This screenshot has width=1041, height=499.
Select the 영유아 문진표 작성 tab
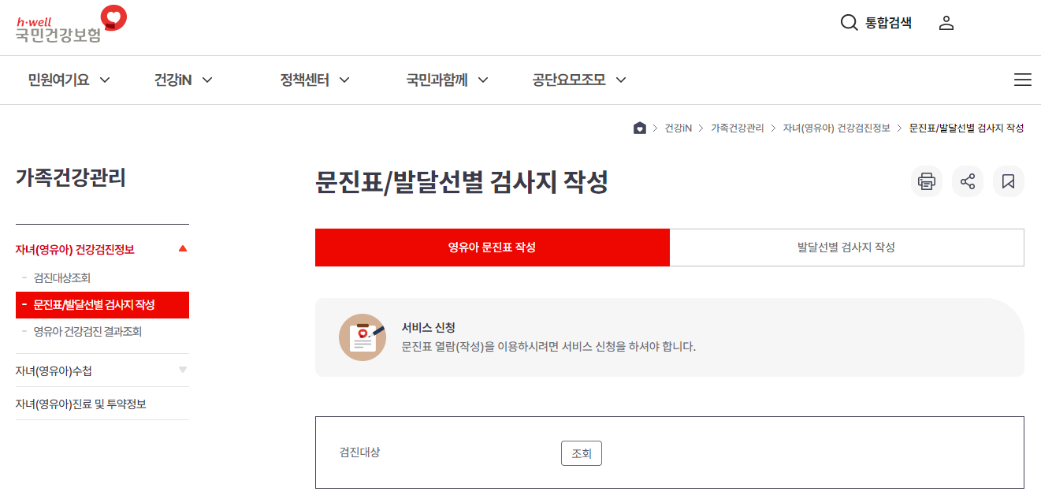point(492,247)
